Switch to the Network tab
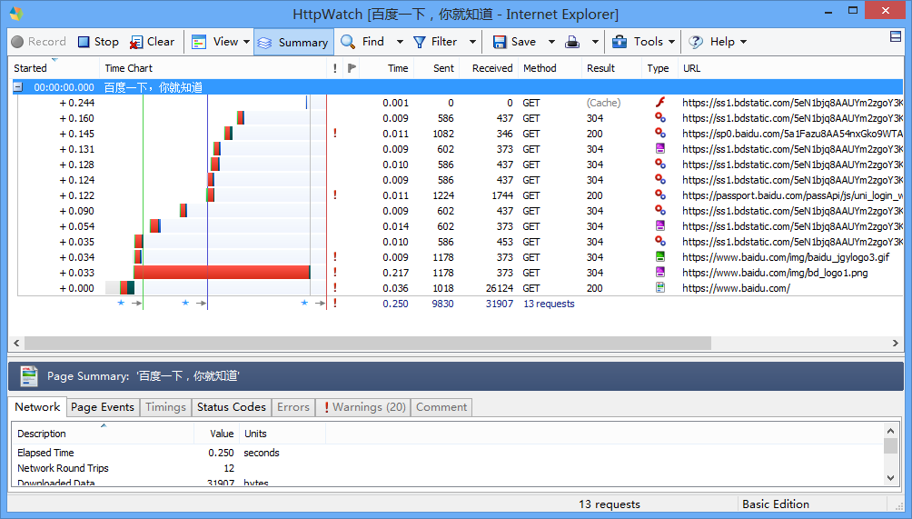Viewport: 912px width, 519px height. pos(37,406)
